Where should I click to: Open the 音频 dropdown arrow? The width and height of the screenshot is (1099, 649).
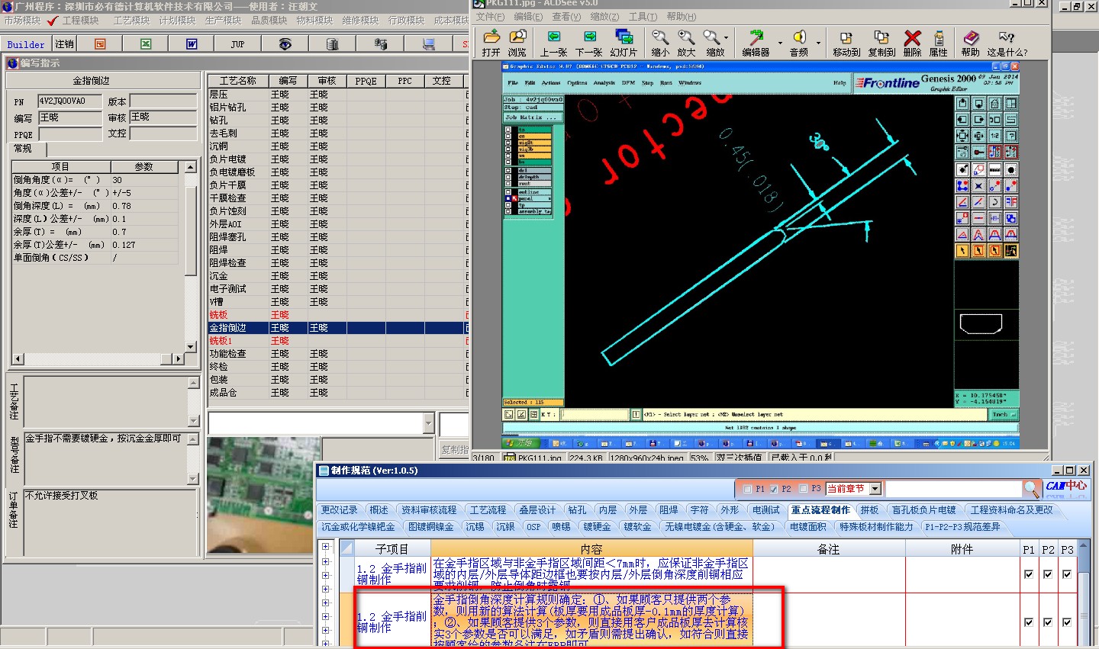pos(818,43)
